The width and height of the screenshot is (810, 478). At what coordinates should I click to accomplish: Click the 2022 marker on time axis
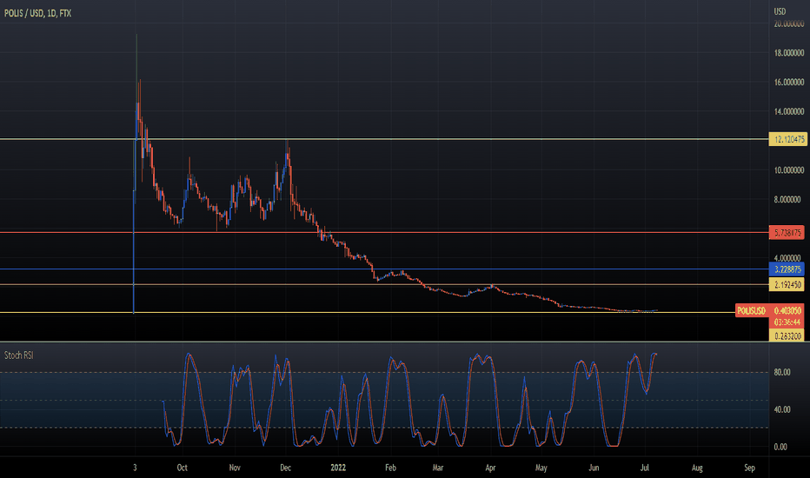pos(338,468)
